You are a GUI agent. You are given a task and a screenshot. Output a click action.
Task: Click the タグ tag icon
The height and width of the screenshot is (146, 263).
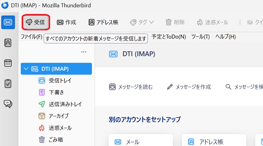coord(133,22)
